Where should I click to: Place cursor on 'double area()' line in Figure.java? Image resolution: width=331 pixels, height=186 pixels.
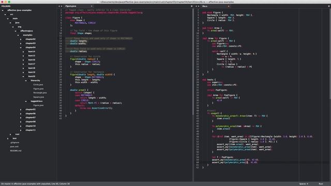point(79,90)
